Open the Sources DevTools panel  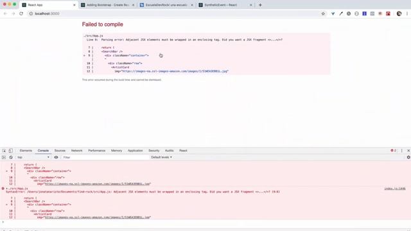(x=60, y=151)
